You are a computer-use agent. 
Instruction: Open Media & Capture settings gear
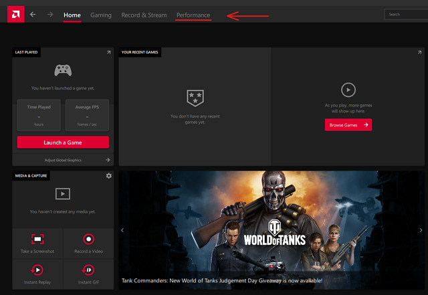[x=108, y=176]
